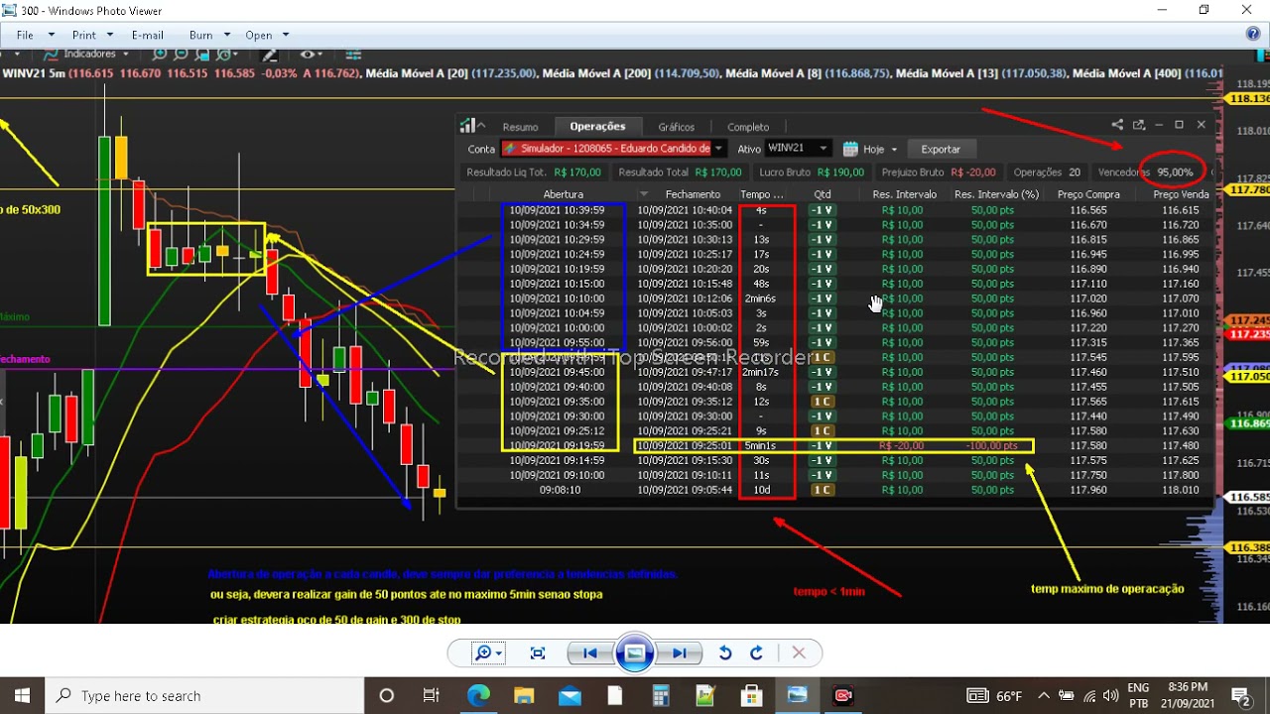The image size is (1270, 714).
Task: Open Photo Viewer help (question mark icon)
Action: 1253,35
